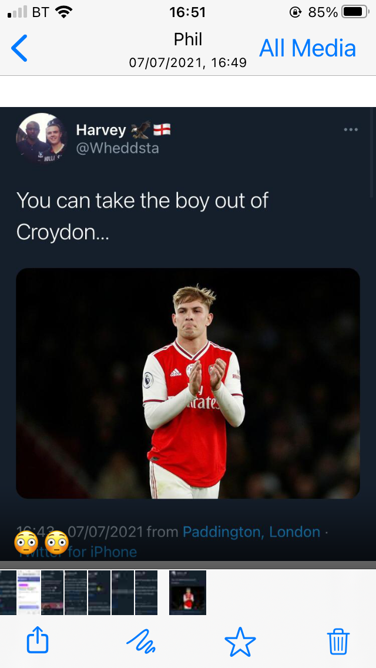Tap Harvey's profile picture avatar

41,138
